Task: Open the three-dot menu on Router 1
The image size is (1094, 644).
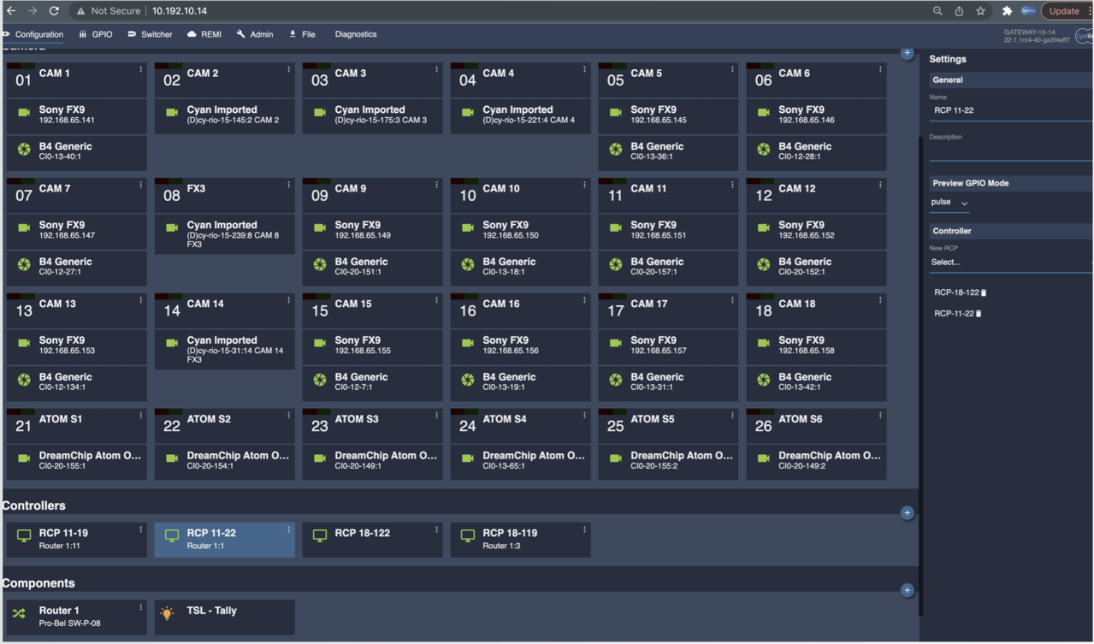Action: (x=141, y=607)
